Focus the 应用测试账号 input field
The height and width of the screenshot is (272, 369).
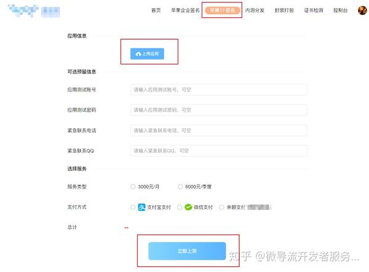coord(218,90)
